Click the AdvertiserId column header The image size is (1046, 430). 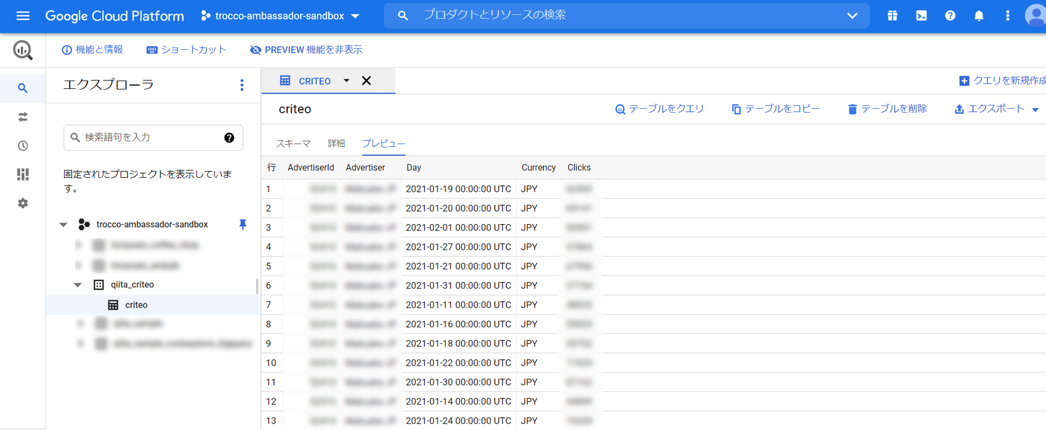tap(311, 168)
